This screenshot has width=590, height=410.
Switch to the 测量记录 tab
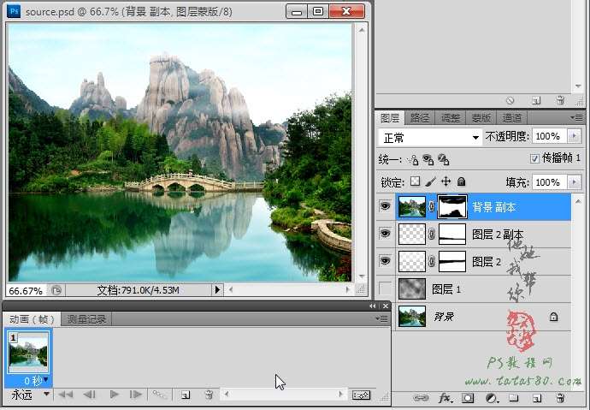pos(86,319)
